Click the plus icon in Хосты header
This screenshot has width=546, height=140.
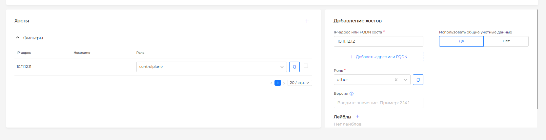307,21
